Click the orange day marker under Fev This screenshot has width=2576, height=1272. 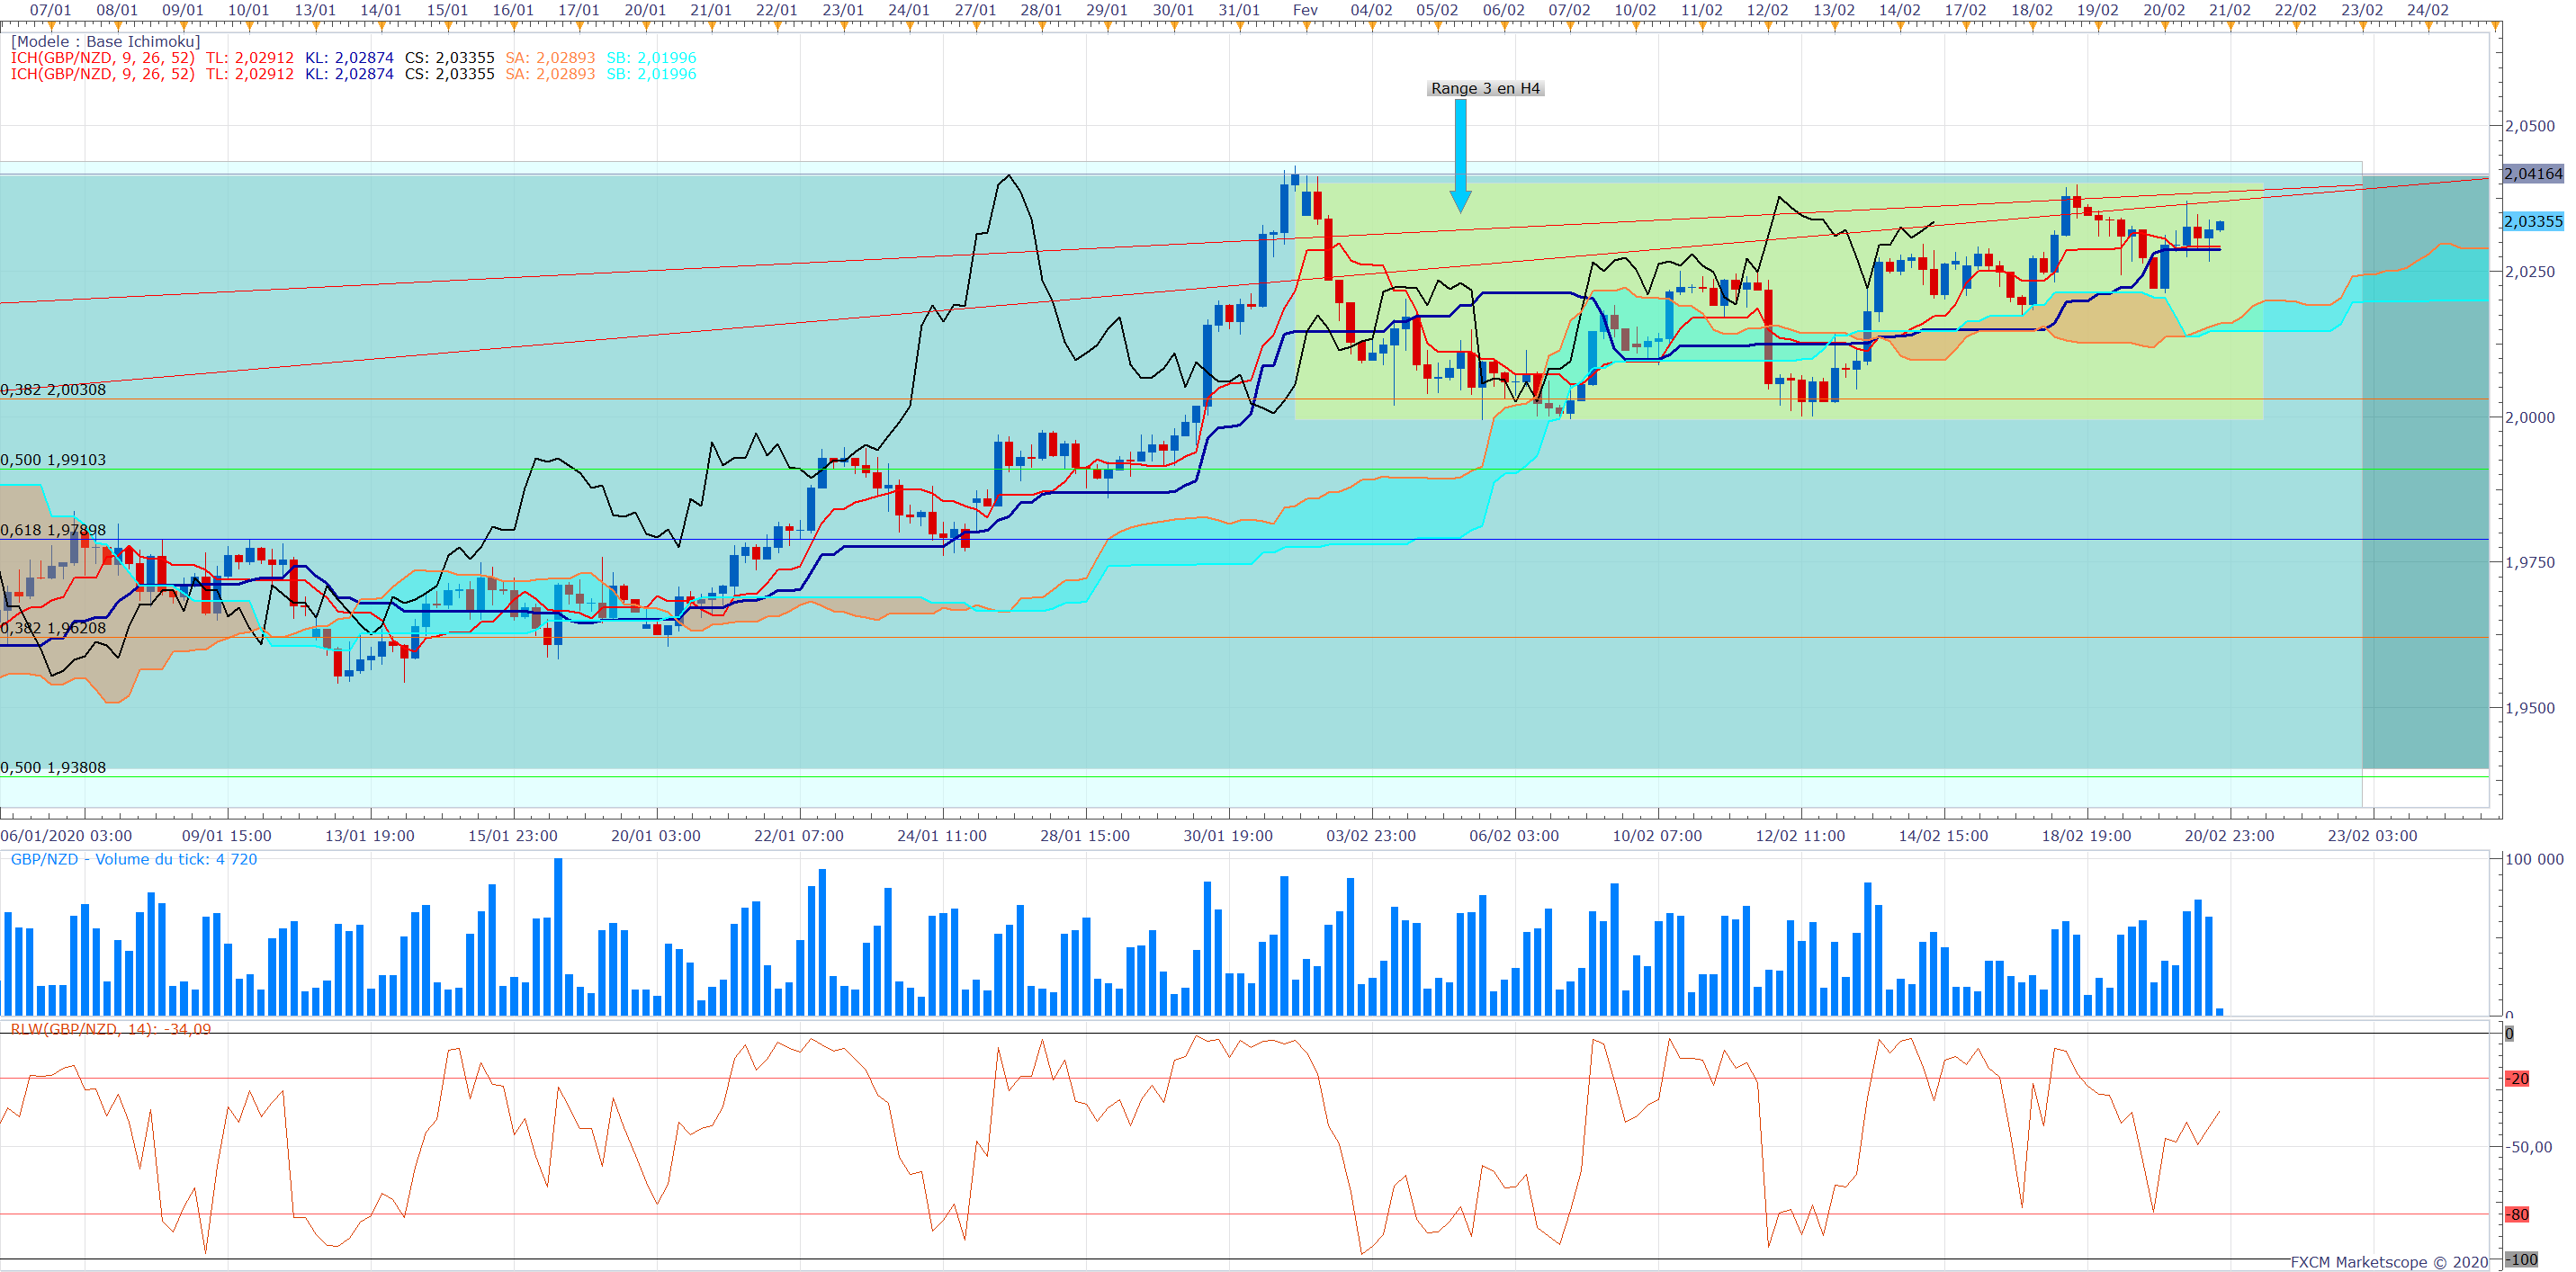tap(1306, 27)
